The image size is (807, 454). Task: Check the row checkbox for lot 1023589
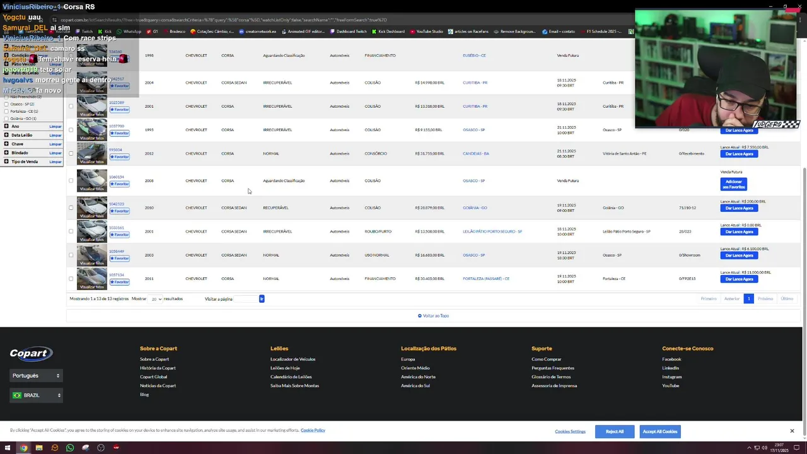click(71, 106)
